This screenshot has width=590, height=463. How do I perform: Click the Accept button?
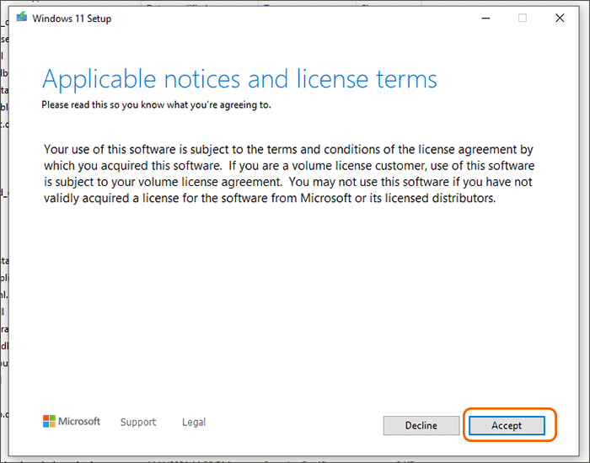tap(507, 425)
